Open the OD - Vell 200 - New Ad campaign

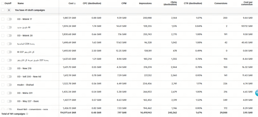[x=29, y=76]
